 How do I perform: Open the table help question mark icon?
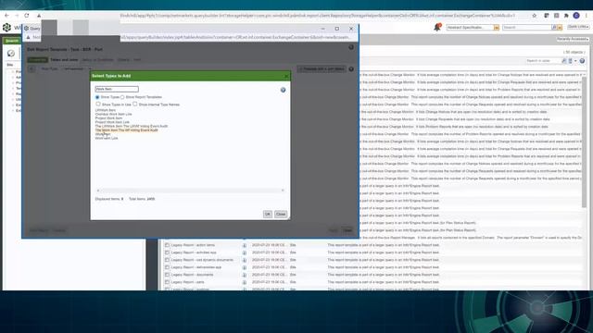tap(582, 61)
